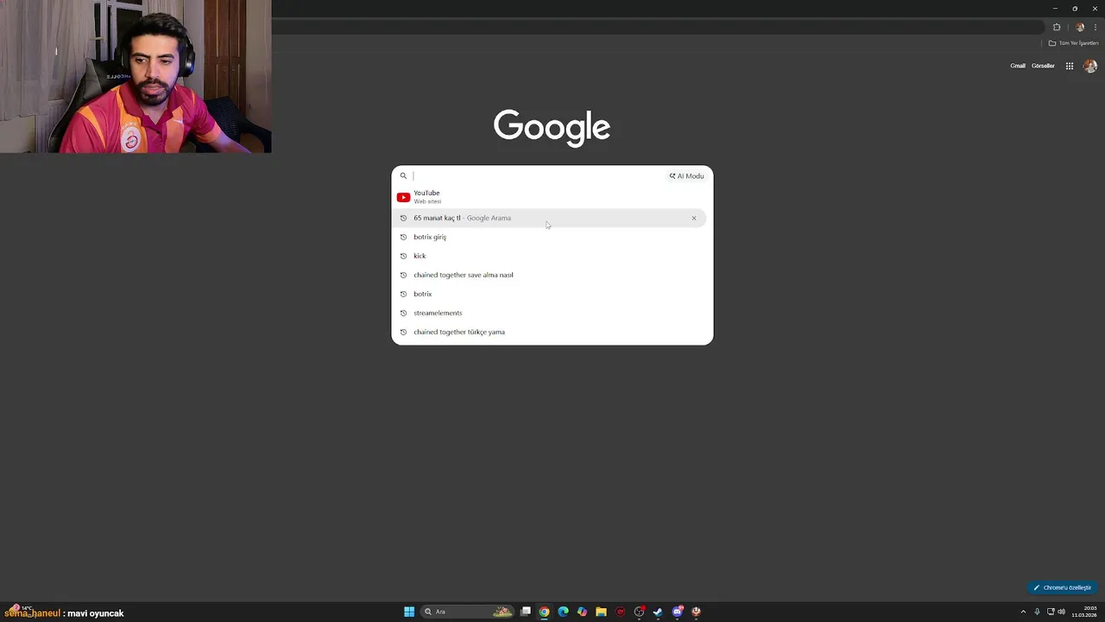This screenshot has width=1105, height=622.
Task: Close the Chrome window
Action: pos(1095,8)
